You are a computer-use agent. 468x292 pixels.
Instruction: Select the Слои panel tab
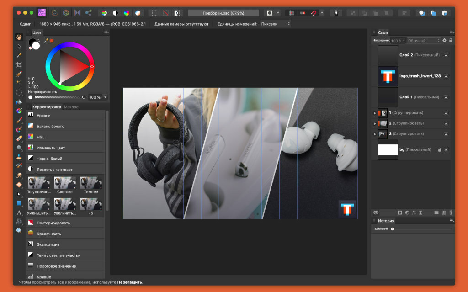pos(383,32)
